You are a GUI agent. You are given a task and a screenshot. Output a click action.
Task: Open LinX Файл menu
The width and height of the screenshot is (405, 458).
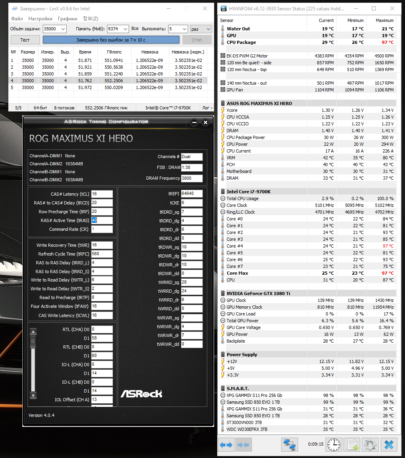click(x=17, y=19)
